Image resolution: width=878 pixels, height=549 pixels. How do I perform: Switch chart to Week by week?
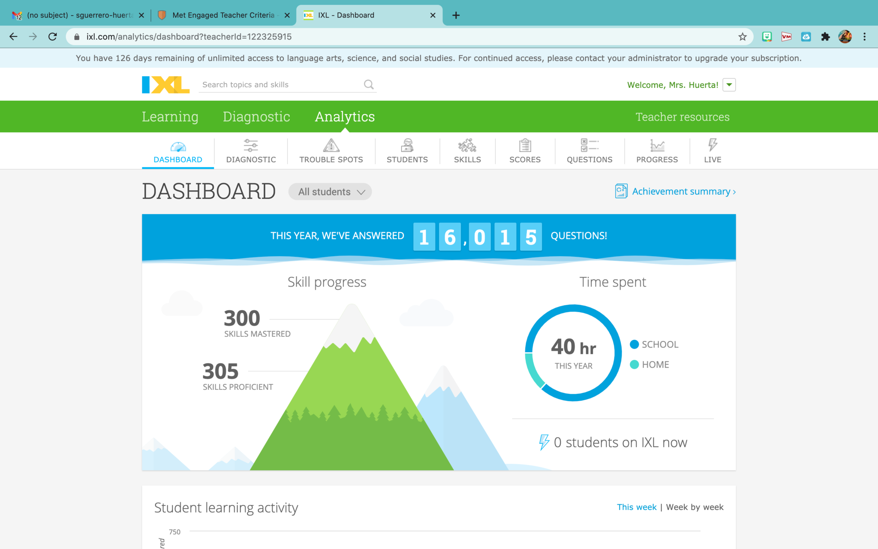695,507
